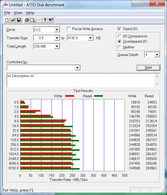Click the Open folder toolbar icon
The width and height of the screenshot is (167, 195).
13,20
